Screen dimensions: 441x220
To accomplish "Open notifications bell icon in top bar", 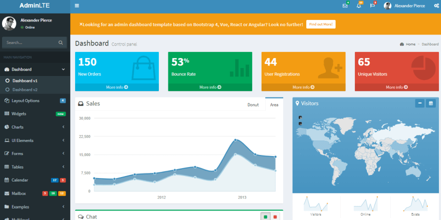I will [359, 5].
